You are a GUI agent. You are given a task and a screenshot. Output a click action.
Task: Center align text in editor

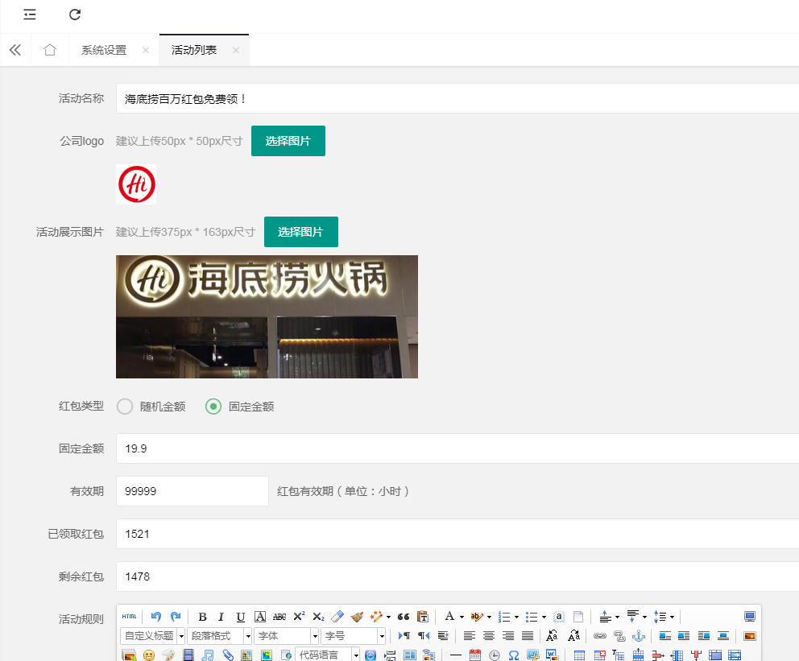coord(489,635)
